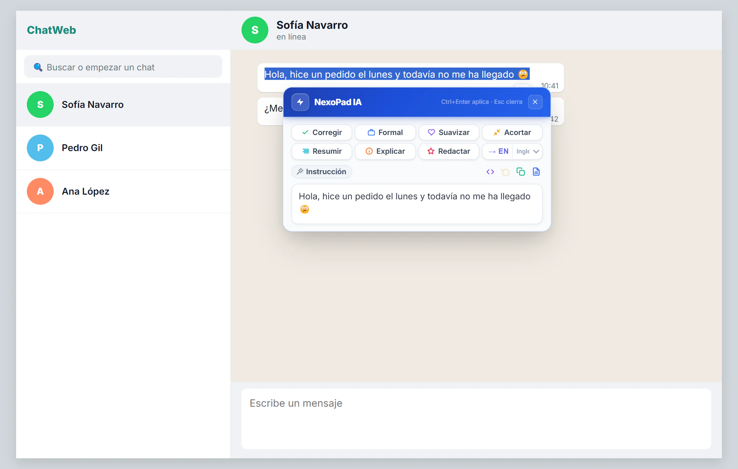Focus the Escribe un mensaje input box

pos(476,419)
